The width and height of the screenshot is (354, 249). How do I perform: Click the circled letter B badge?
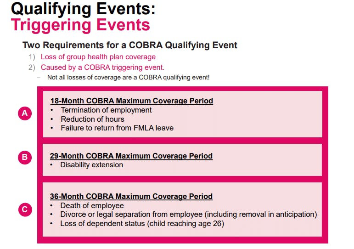pyautogui.click(x=25, y=157)
